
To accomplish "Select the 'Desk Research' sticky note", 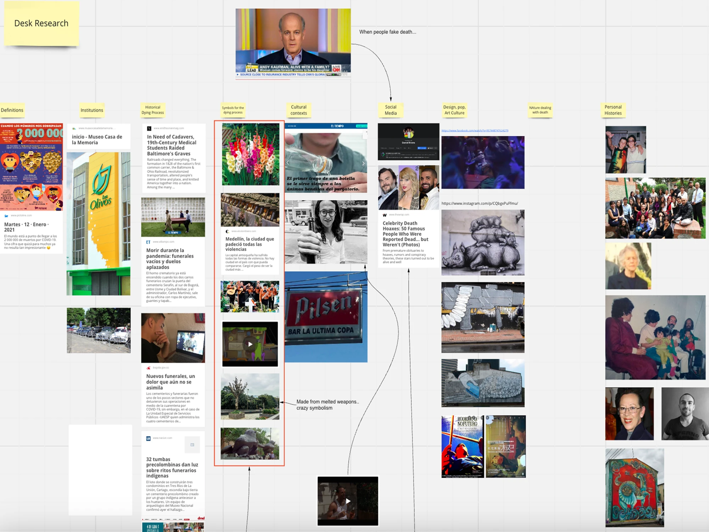I will tap(41, 23).
